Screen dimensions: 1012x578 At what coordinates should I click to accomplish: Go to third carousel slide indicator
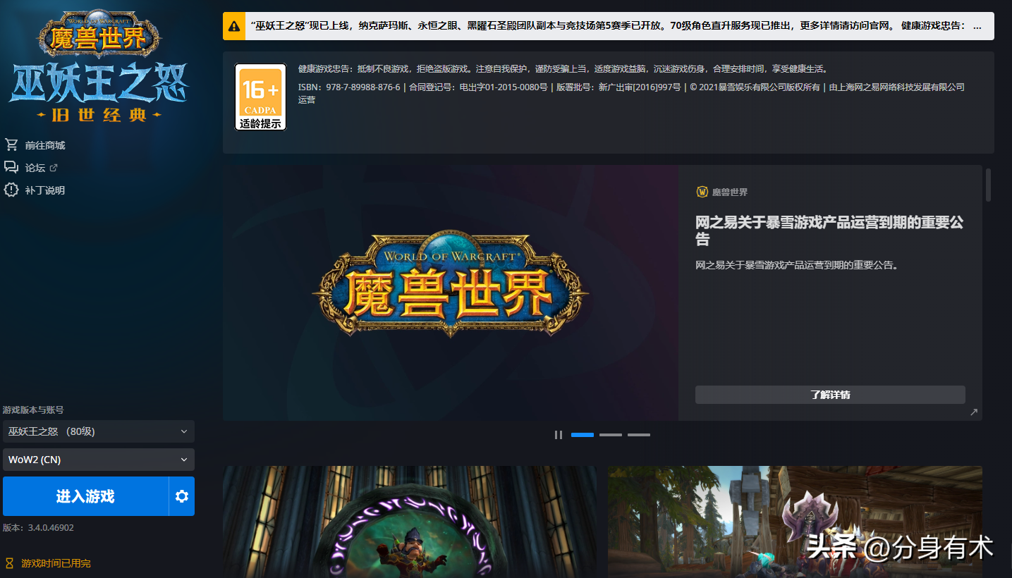(639, 435)
